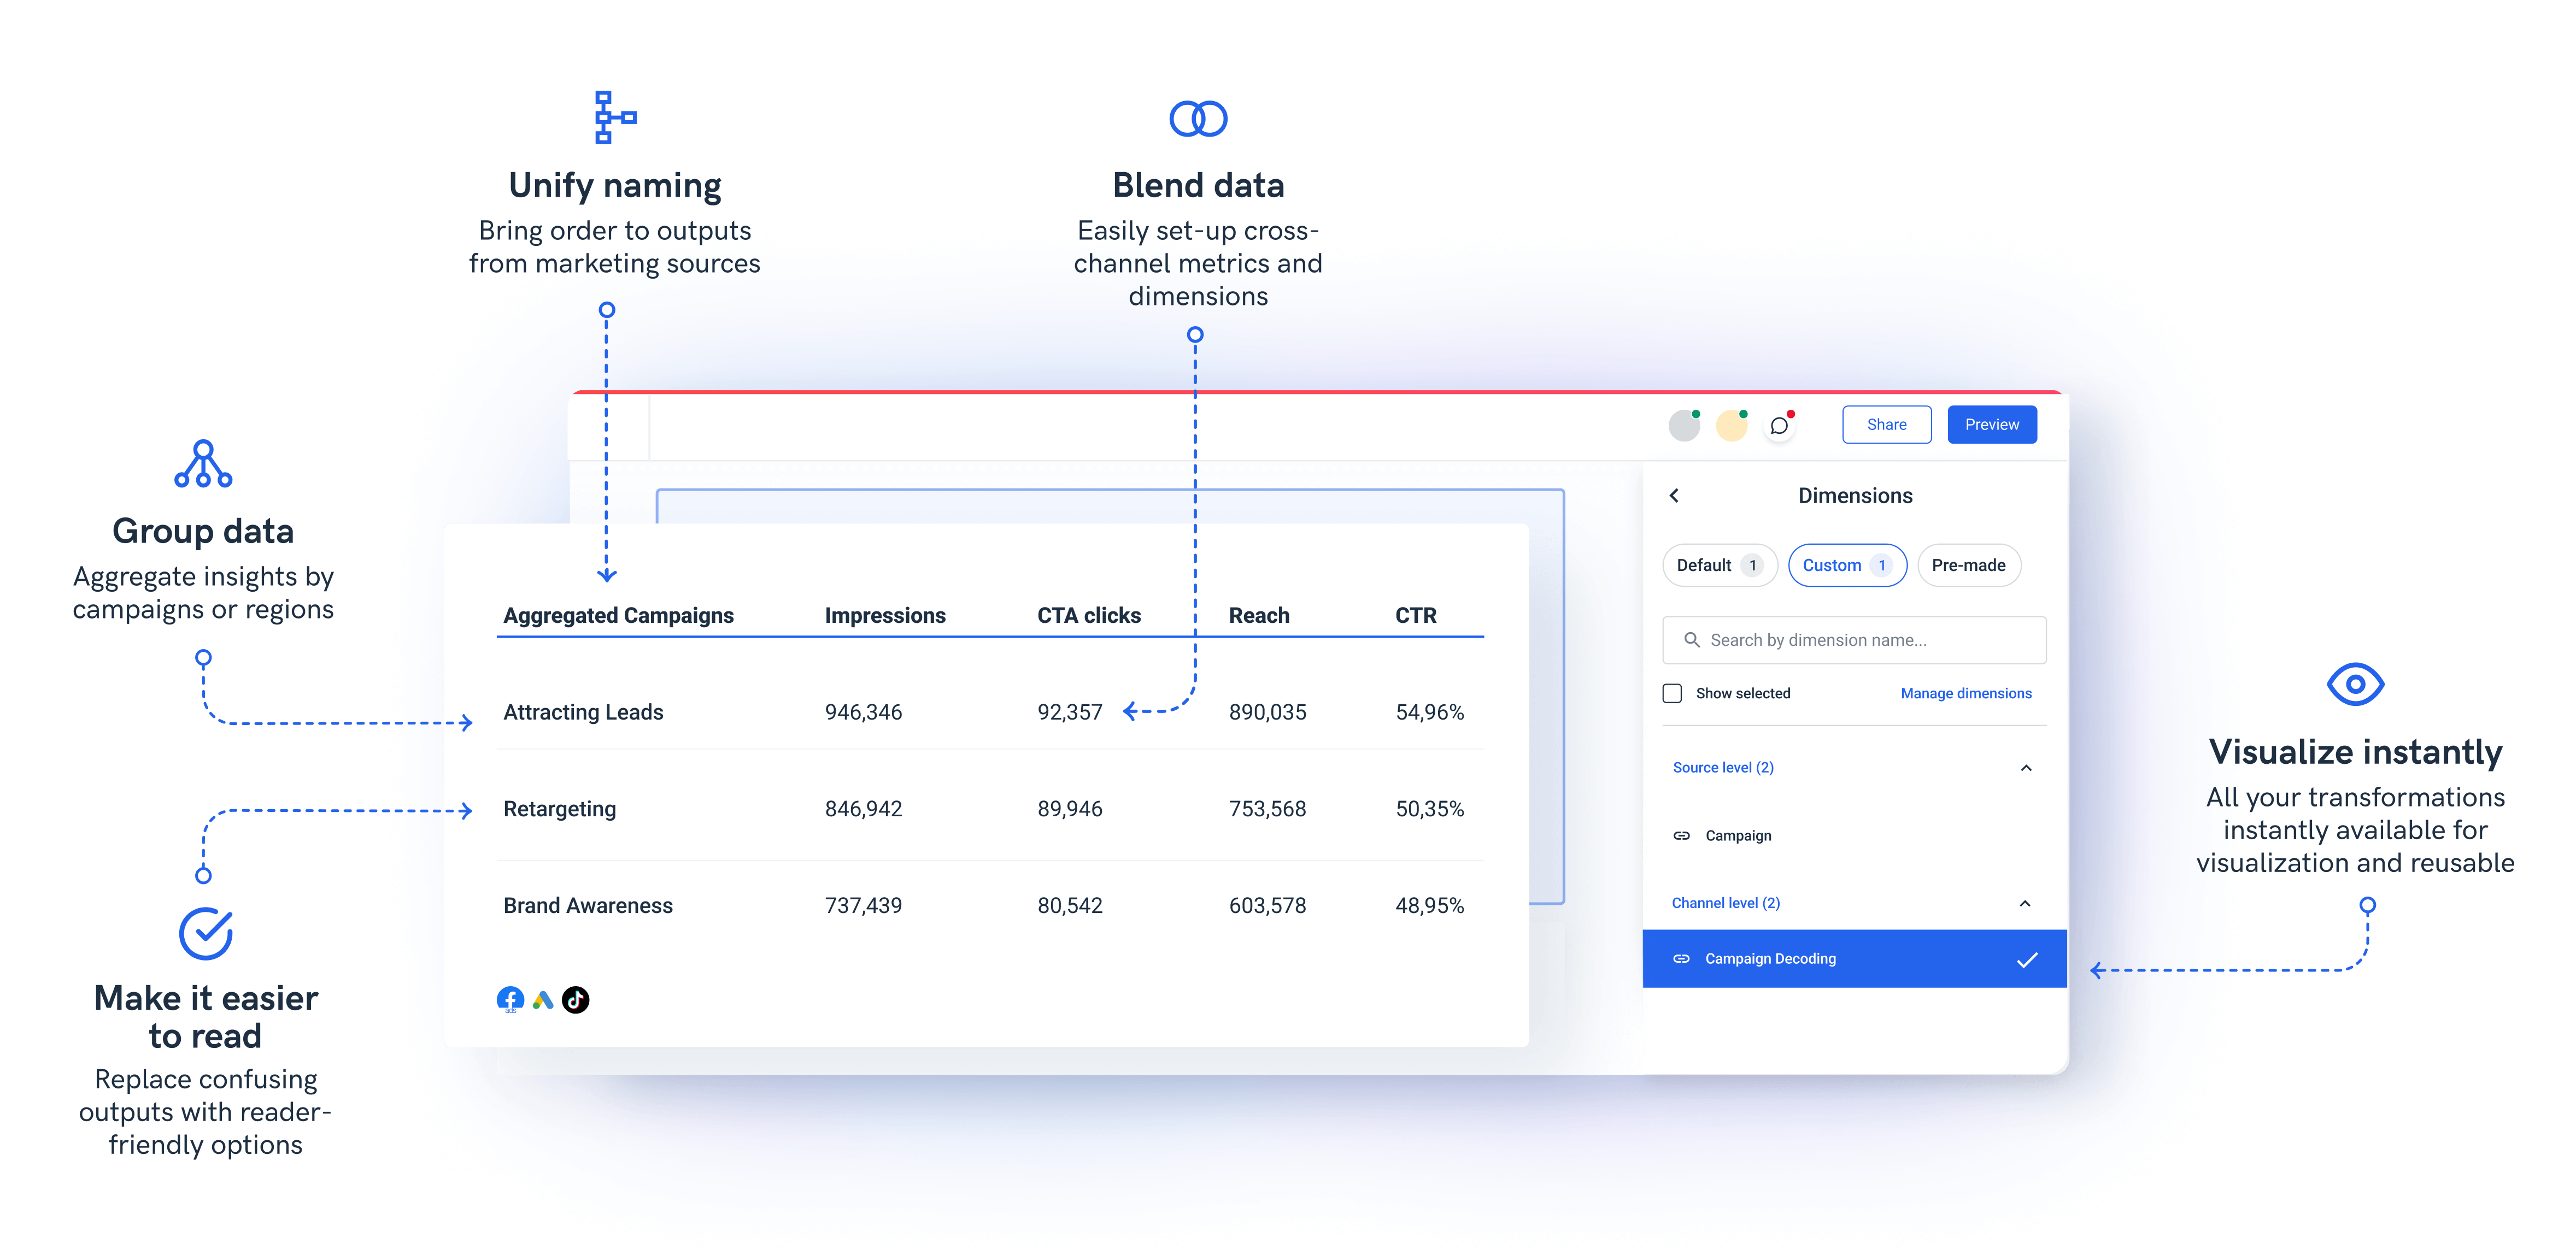Open the comments chat bubble icon
The height and width of the screenshot is (1249, 2576).
click(x=1779, y=425)
